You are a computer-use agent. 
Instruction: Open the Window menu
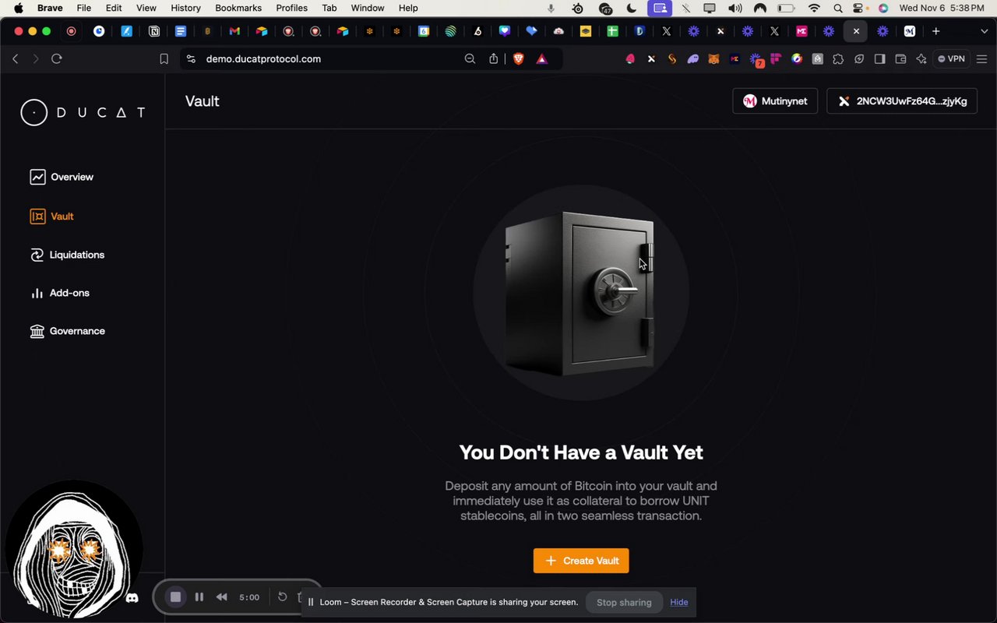coord(368,8)
